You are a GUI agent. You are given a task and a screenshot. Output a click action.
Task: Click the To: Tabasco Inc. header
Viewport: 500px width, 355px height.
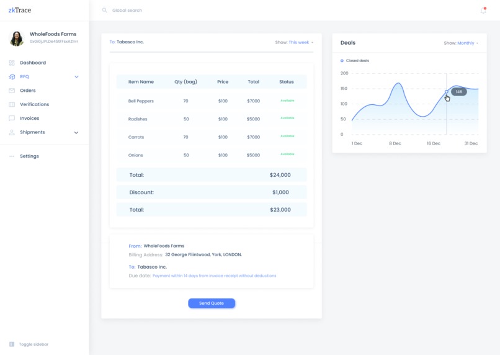[127, 42]
